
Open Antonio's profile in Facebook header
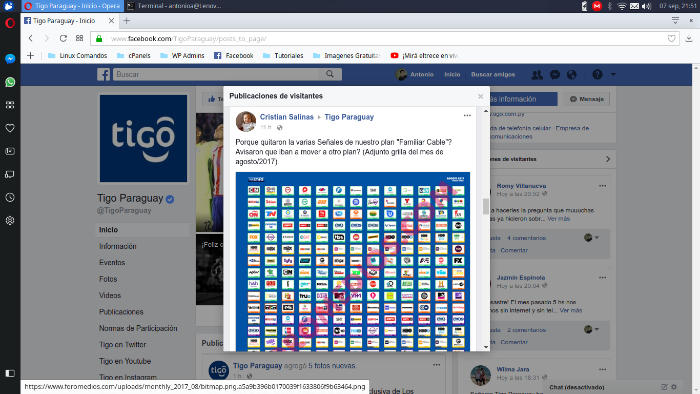[415, 74]
